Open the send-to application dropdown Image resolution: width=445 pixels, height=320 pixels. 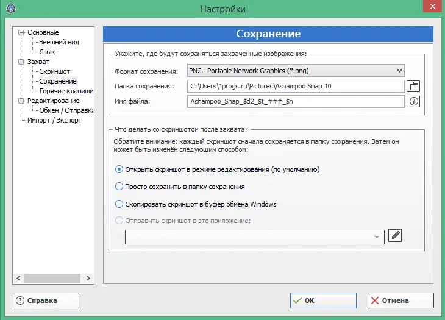(x=255, y=237)
